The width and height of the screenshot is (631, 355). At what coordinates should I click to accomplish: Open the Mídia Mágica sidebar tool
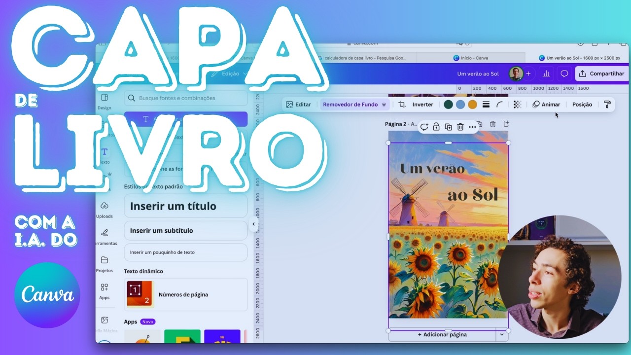coord(104,324)
